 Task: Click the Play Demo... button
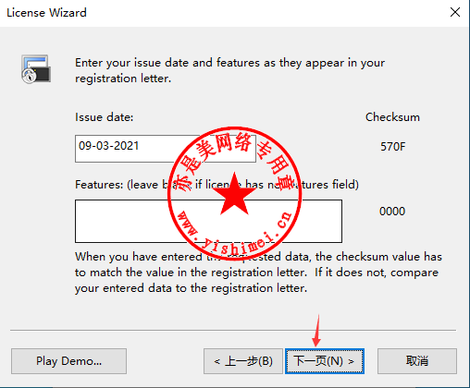click(68, 361)
